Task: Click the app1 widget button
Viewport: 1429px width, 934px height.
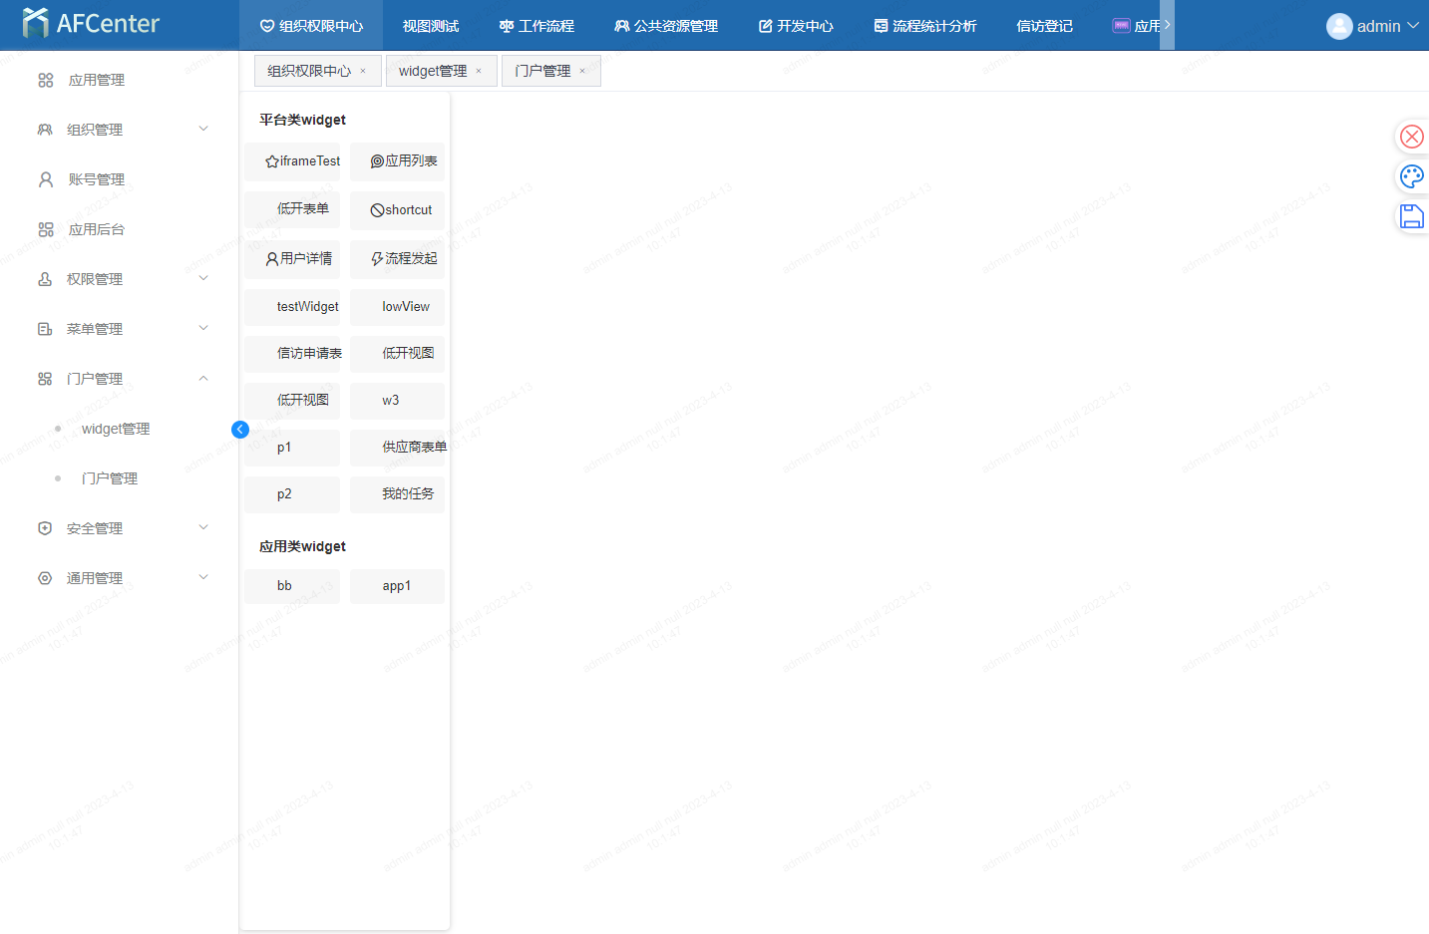Action: tap(397, 586)
